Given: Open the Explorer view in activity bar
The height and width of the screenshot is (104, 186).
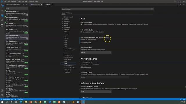Looking at the screenshot, I should click(x=2, y=5).
